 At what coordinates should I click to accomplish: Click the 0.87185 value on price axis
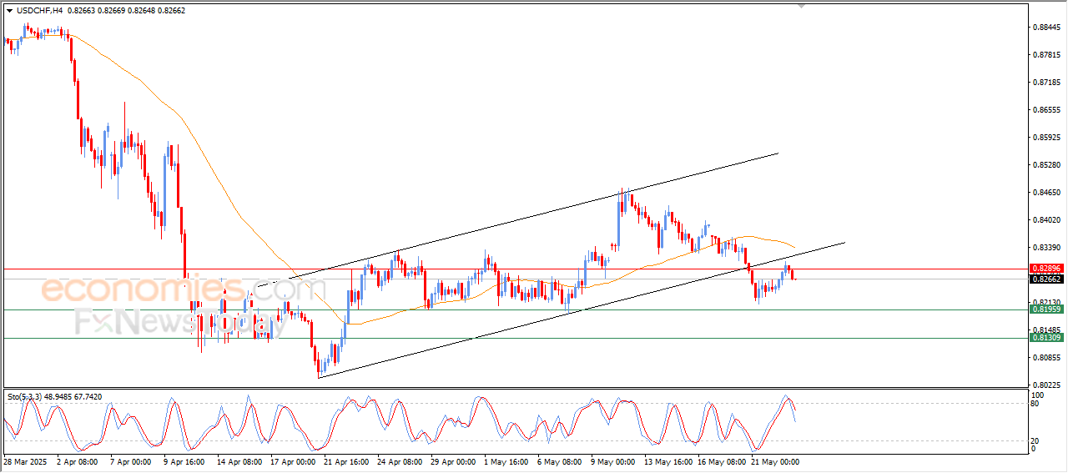[1048, 83]
